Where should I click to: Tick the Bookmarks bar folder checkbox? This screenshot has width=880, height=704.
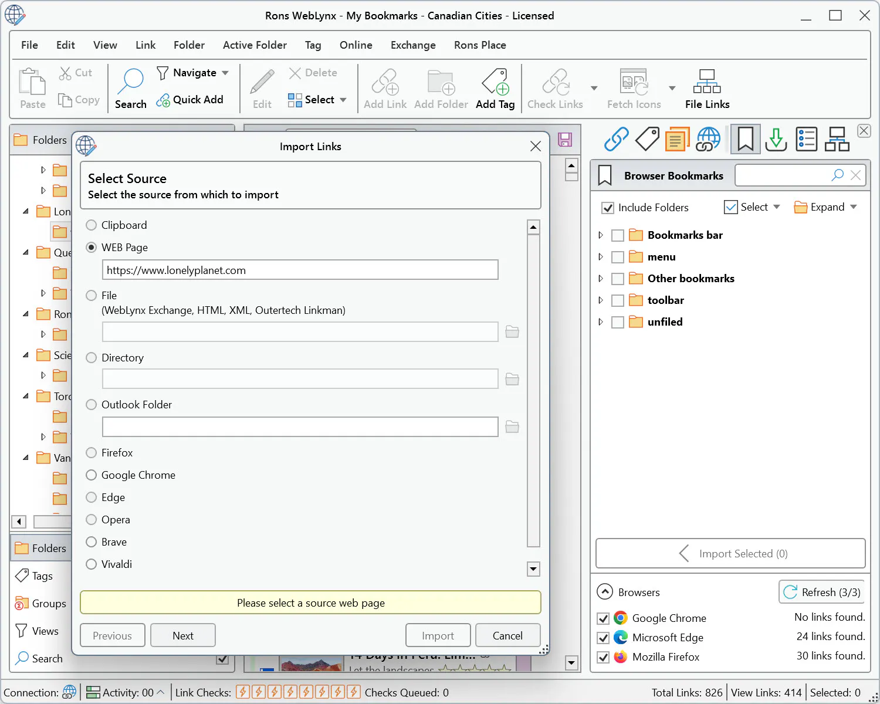[x=617, y=235]
